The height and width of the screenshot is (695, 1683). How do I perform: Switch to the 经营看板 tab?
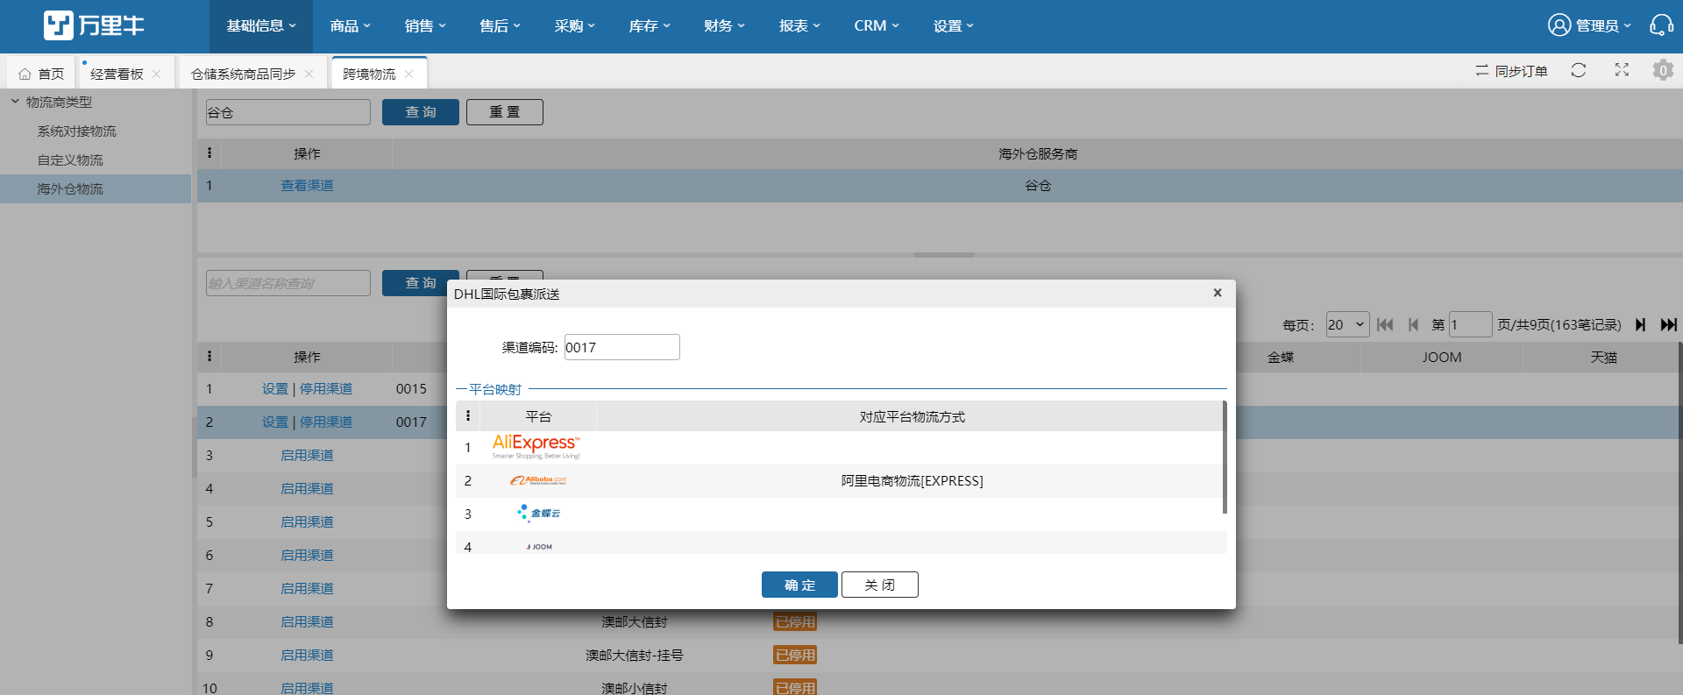tap(117, 74)
